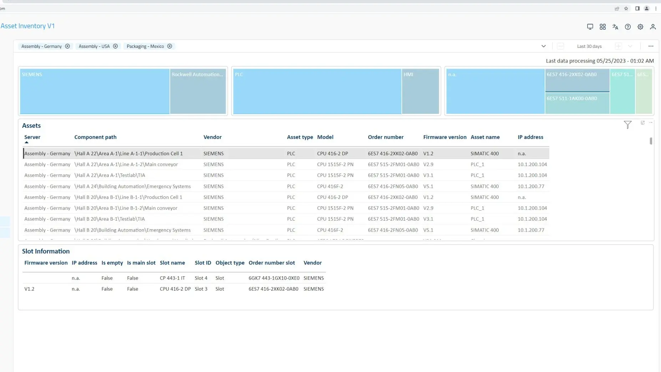Remove the Assembly - USA filter chip

click(115, 46)
